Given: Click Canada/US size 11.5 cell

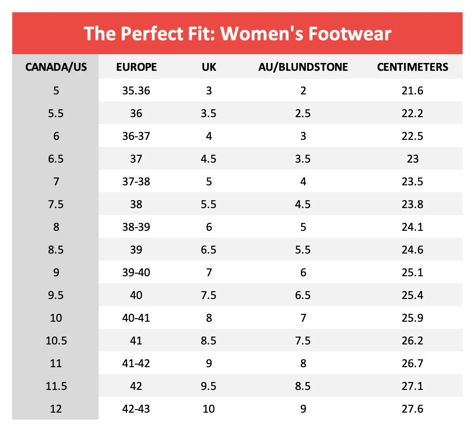Looking at the screenshot, I should point(56,386).
